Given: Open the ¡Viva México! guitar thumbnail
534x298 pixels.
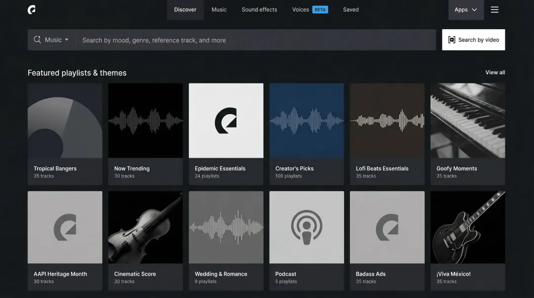Looking at the screenshot, I should pyautogui.click(x=468, y=227).
